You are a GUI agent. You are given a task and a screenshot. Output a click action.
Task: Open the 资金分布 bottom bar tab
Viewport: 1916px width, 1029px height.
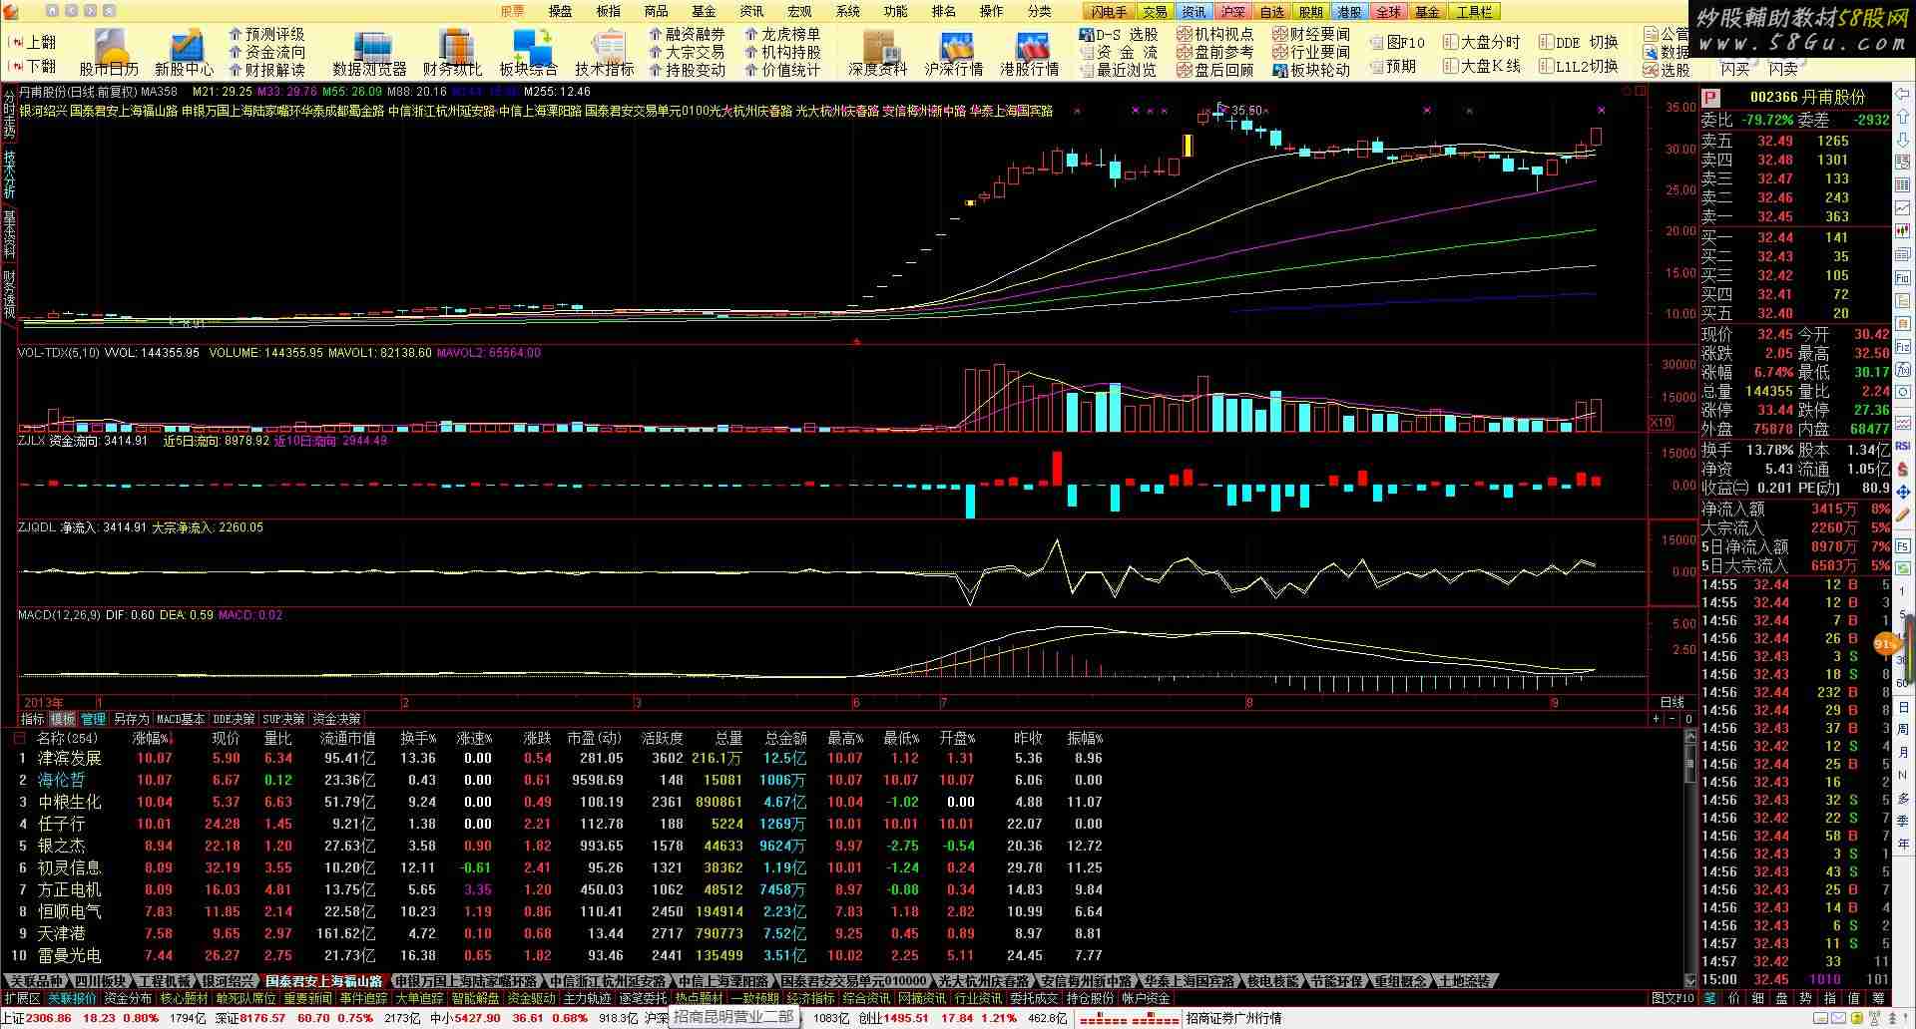(x=128, y=998)
